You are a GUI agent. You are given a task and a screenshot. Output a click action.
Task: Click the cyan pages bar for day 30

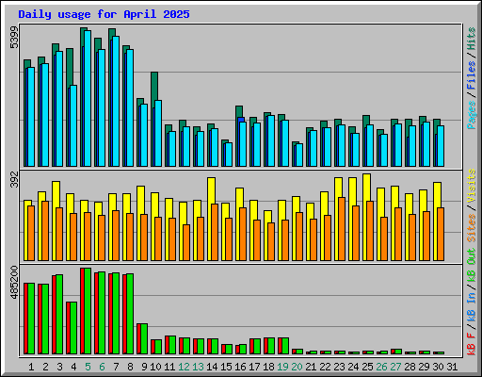pyautogui.click(x=441, y=146)
